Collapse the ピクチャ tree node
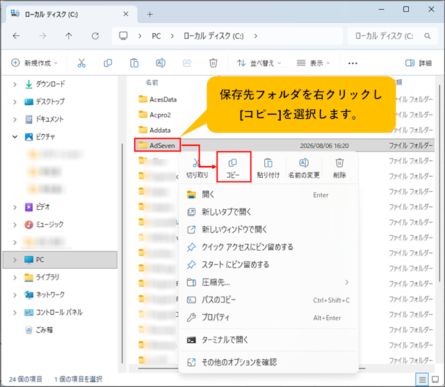Viewport: 445px width, 387px height. point(15,137)
